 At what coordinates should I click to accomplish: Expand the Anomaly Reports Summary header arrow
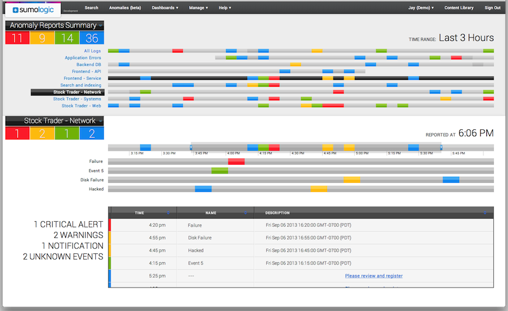[x=101, y=25]
